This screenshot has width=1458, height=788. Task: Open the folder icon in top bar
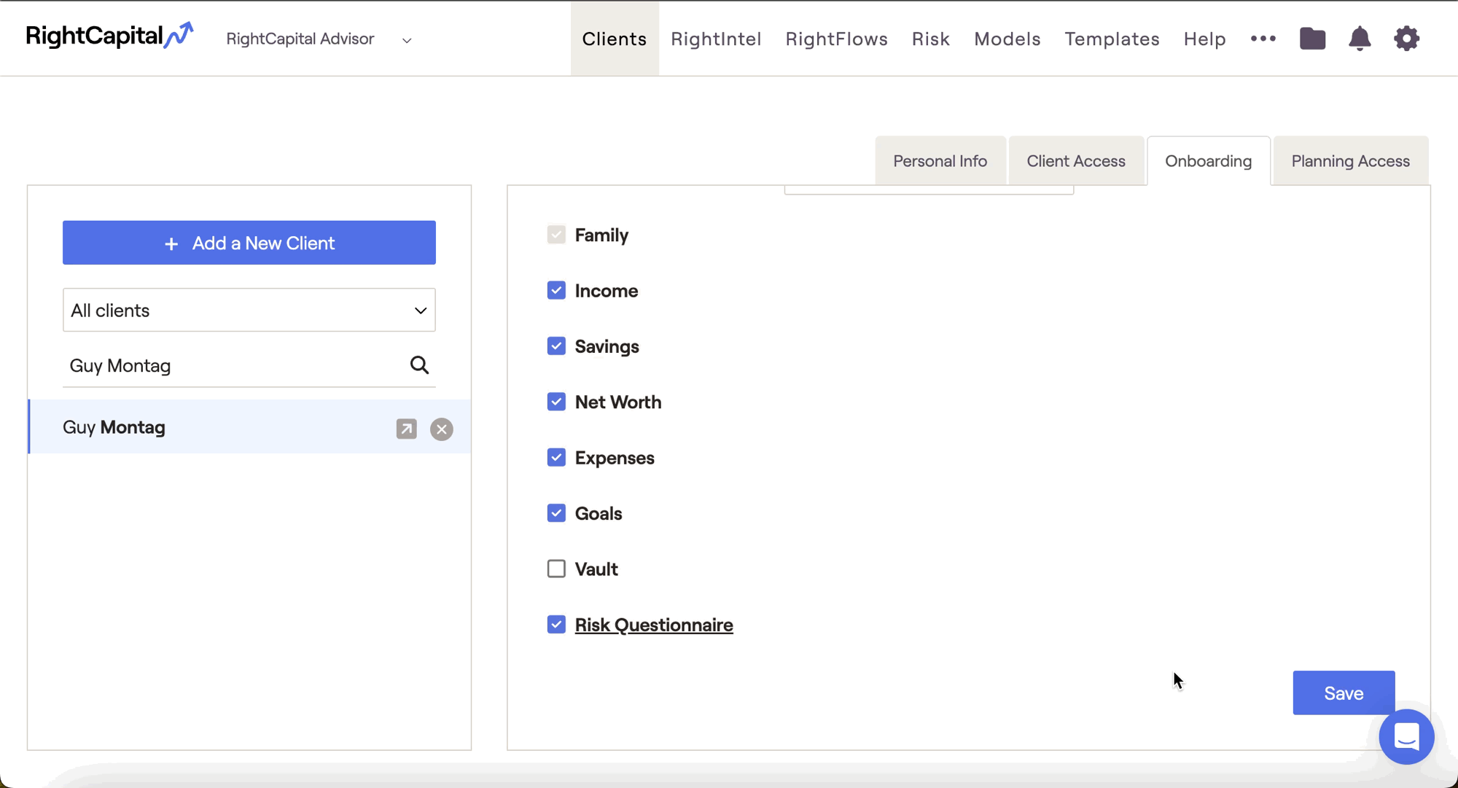pos(1312,39)
